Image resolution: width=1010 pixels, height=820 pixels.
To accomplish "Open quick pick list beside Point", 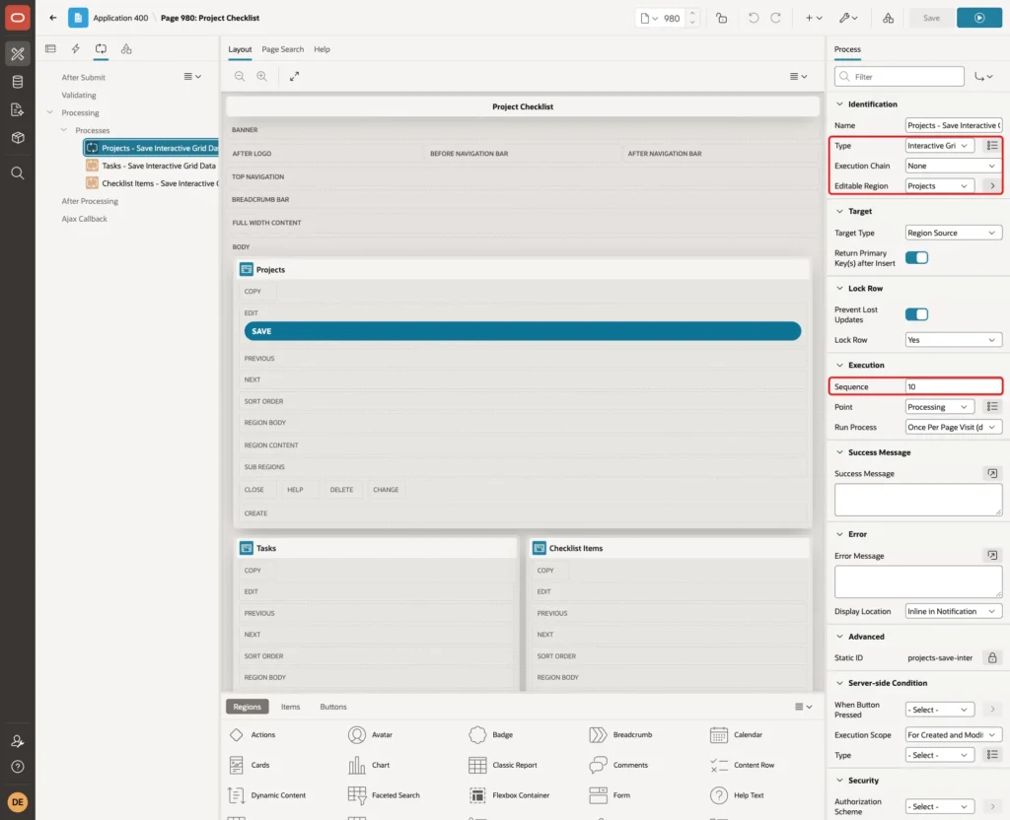I will [x=992, y=407].
